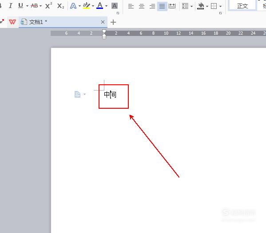Open highlight color dropdown arrow
Screen dimensions: 266x233
coord(93,6)
